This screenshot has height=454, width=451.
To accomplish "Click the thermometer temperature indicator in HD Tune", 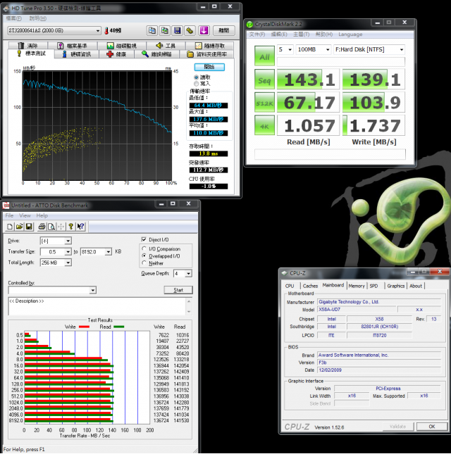I will 113,30.
